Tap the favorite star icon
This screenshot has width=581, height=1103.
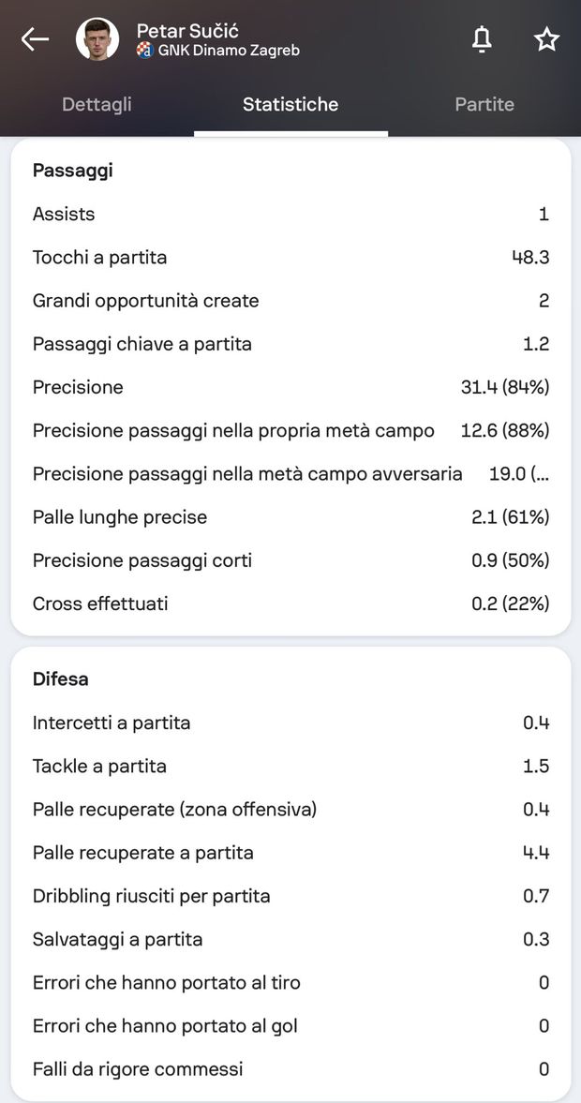pos(546,39)
